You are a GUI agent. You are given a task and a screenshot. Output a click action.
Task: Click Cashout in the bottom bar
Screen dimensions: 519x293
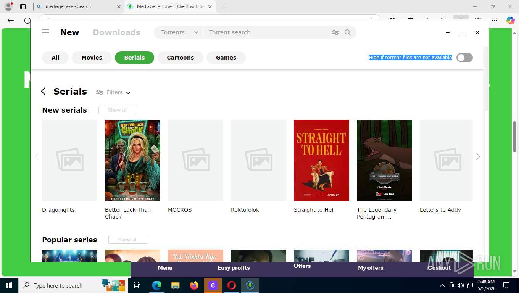pos(439,268)
